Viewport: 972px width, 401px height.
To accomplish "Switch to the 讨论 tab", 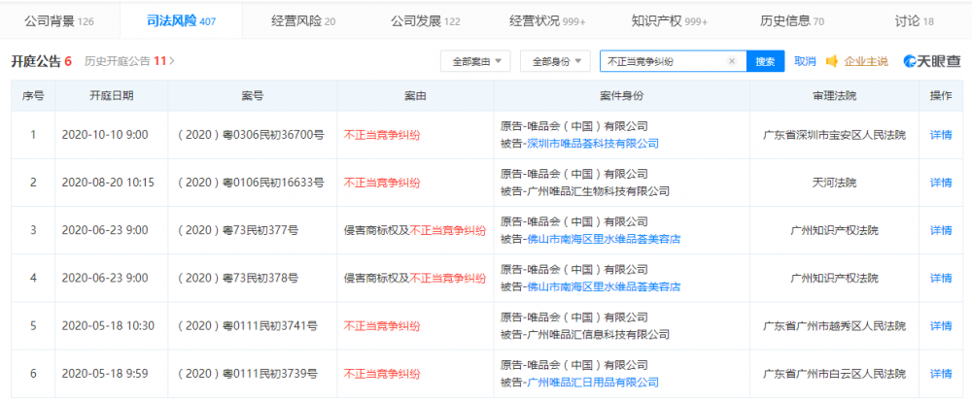I will pyautogui.click(x=914, y=21).
